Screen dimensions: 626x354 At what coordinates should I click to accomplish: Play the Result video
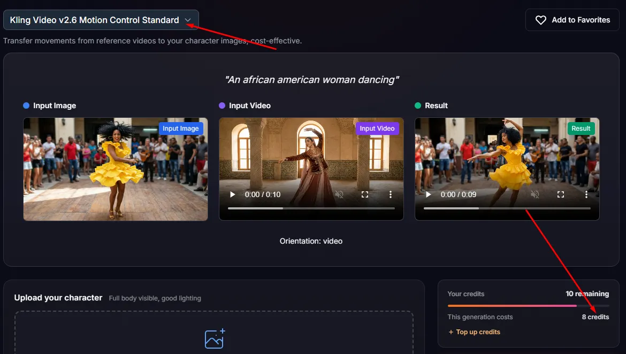tap(429, 194)
